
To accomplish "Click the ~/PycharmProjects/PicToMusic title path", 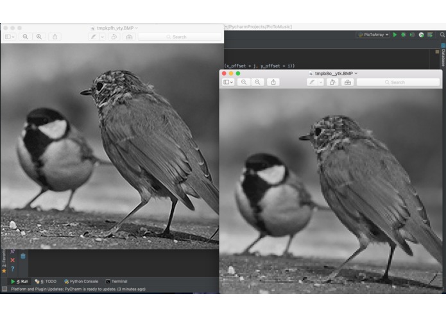I will (x=258, y=27).
